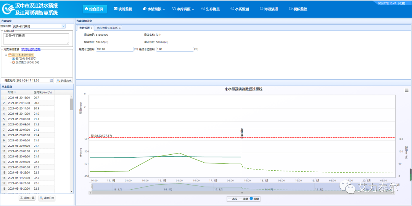Image resolution: width=412 pixels, height=206 pixels.
Task: Expand the 水情预报 dropdown menu
Action: [x=154, y=9]
